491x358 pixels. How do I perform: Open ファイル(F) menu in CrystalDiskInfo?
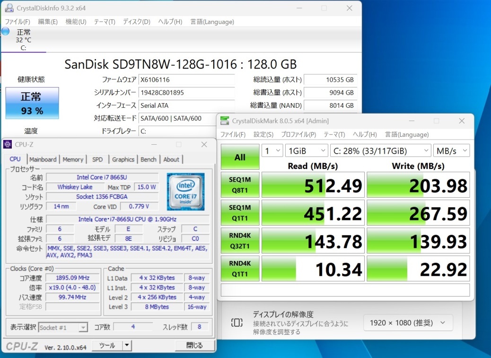(18, 22)
